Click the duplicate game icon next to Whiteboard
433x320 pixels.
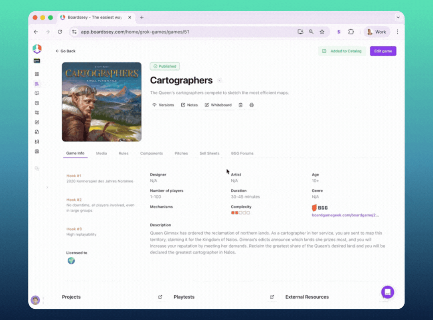pyautogui.click(x=241, y=105)
